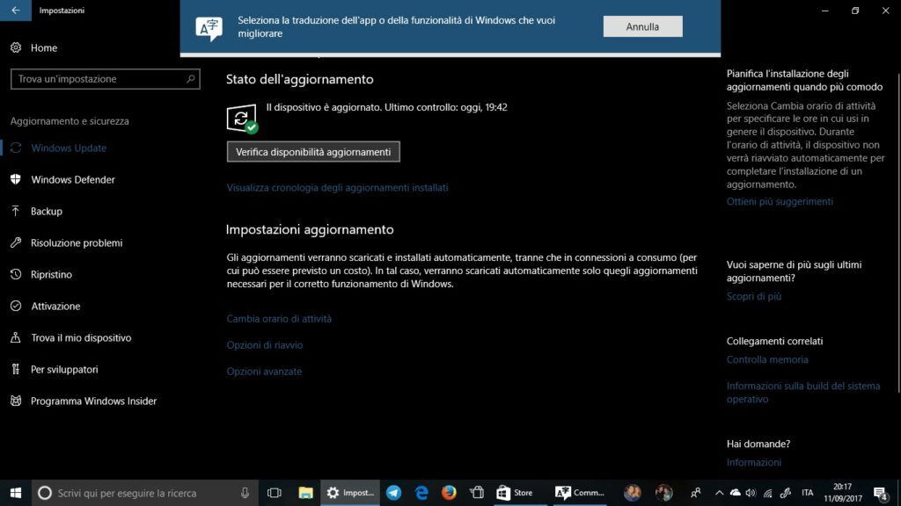Launch Firefox from the taskbar
The image size is (901, 506).
coord(449,493)
